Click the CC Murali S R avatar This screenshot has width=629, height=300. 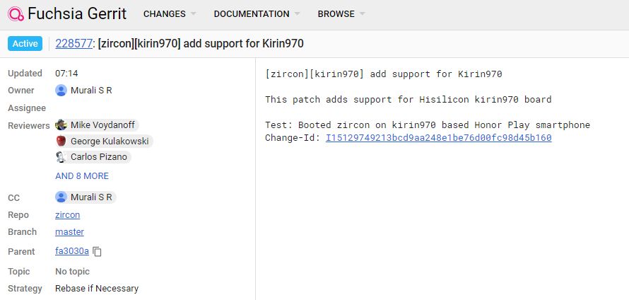coord(61,197)
